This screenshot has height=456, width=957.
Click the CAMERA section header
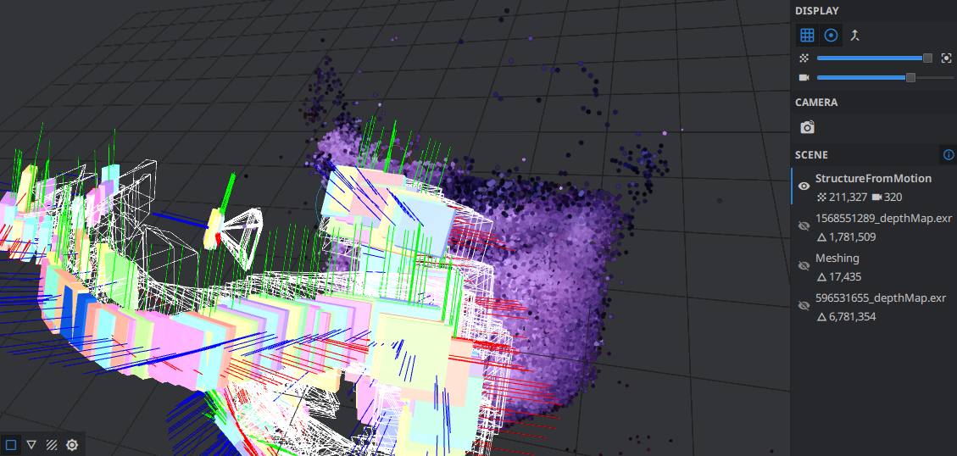816,102
